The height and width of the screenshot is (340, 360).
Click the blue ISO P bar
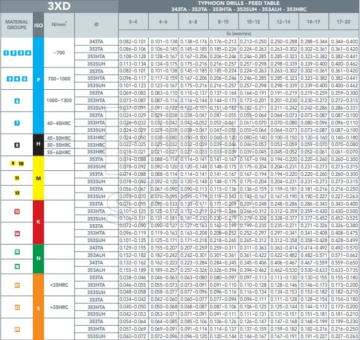pyautogui.click(x=38, y=85)
